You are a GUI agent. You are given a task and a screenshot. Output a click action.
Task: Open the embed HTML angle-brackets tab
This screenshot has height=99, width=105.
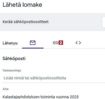tap(78, 43)
